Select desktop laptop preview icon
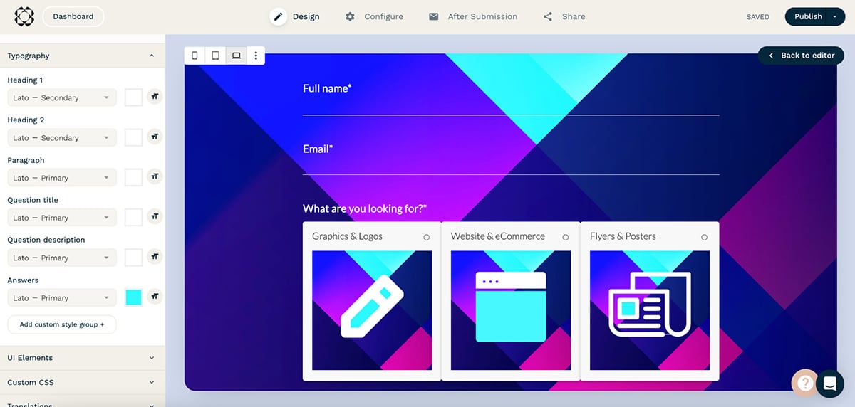The height and width of the screenshot is (407, 855). click(237, 55)
